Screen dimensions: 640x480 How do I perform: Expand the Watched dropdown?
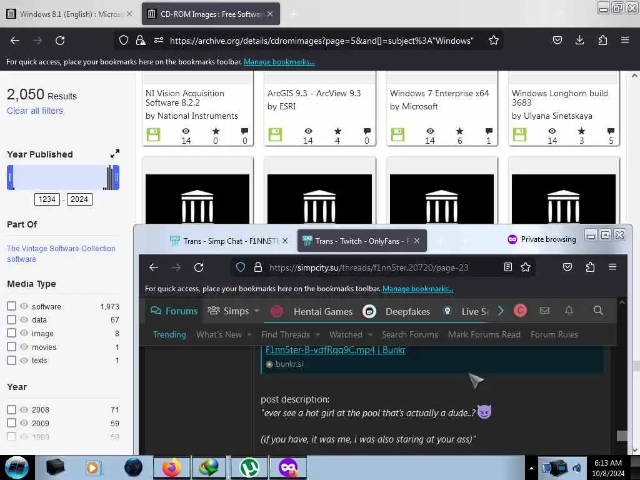coord(370,335)
